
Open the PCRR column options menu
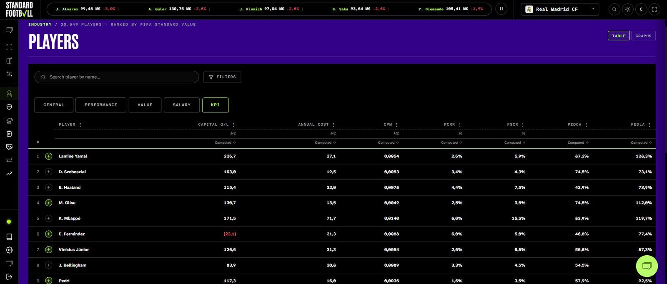(x=460, y=125)
